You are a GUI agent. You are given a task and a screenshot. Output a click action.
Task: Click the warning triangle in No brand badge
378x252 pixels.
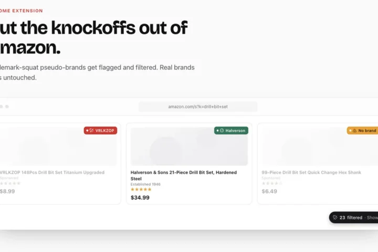[x=354, y=130]
